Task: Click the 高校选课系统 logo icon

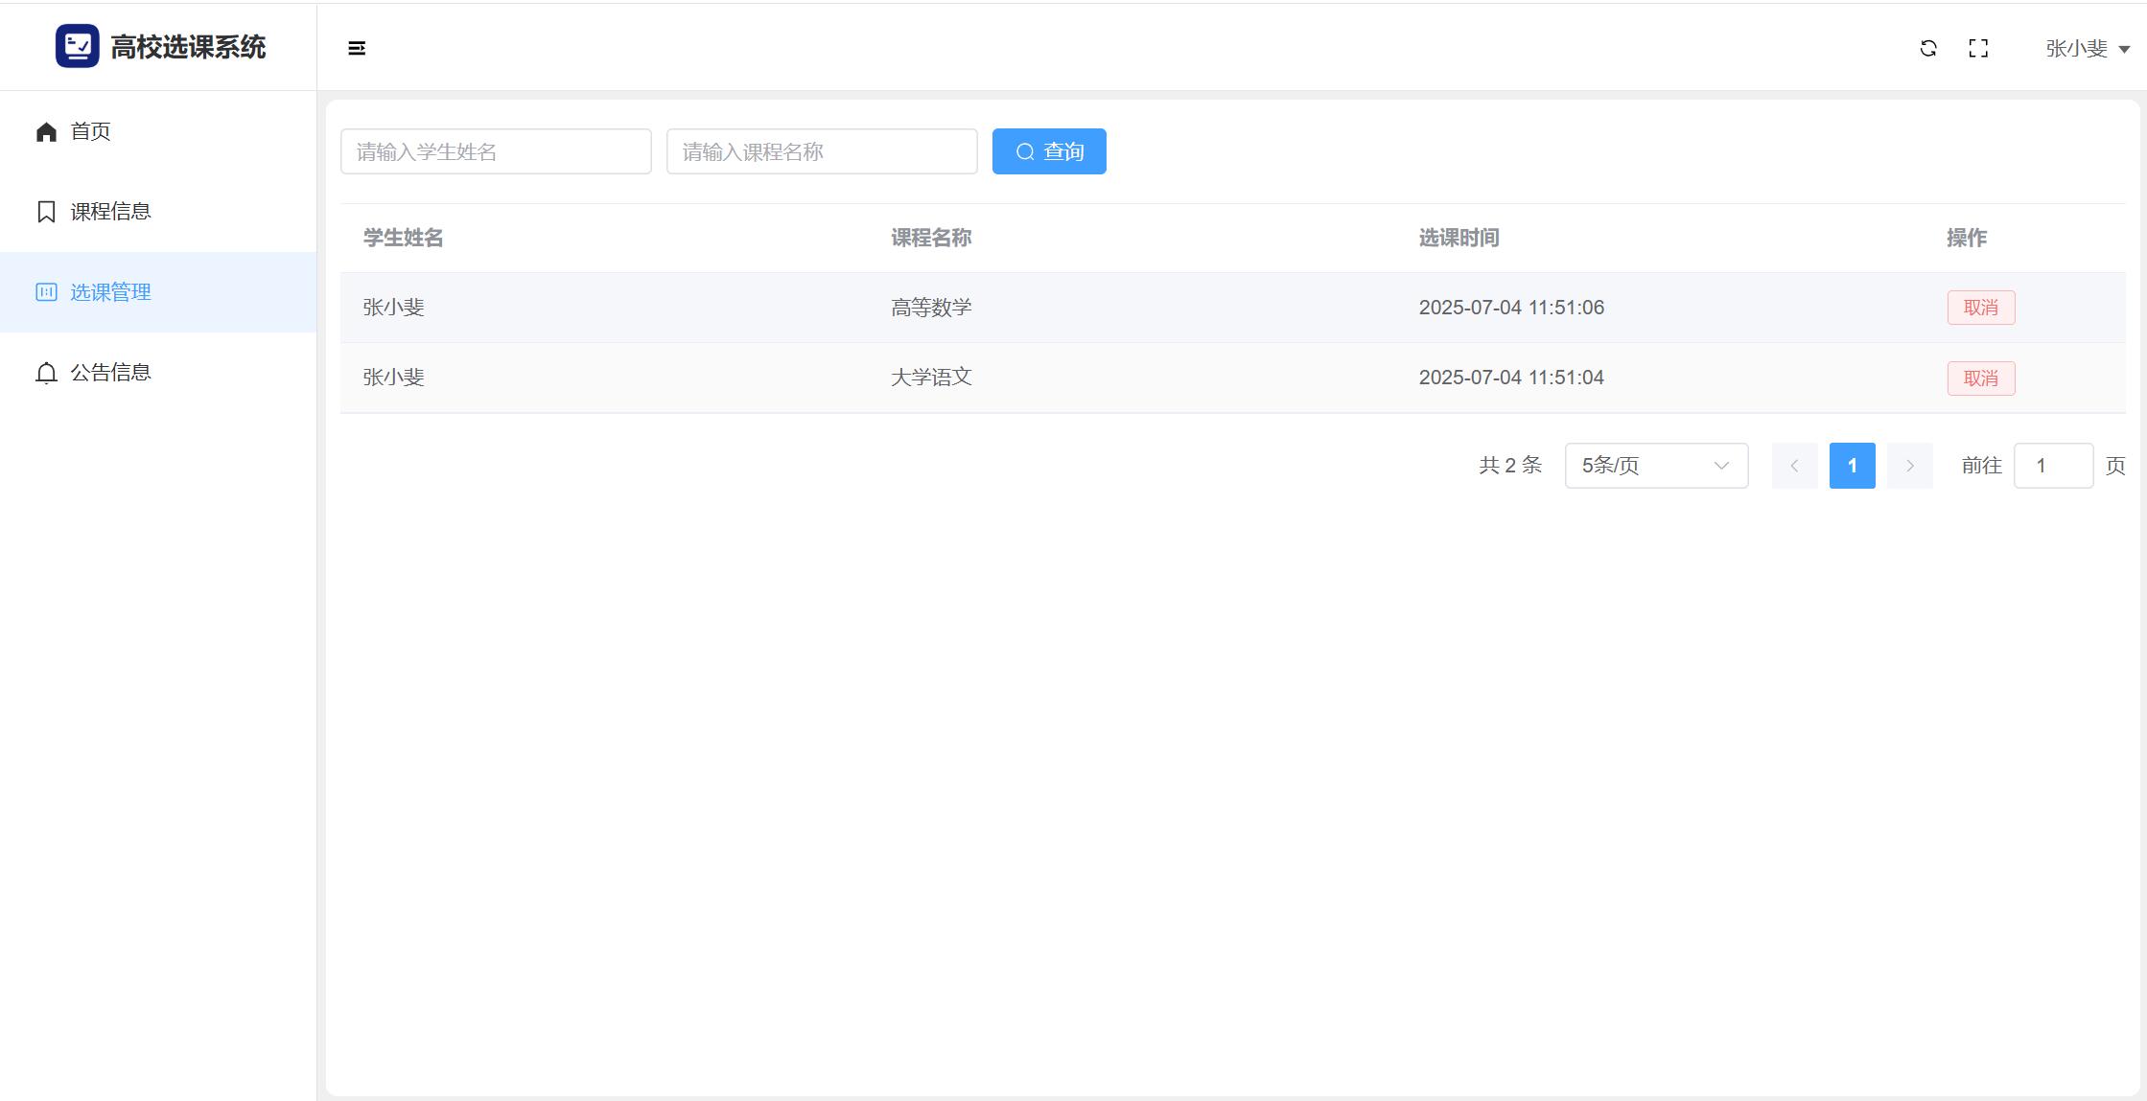Action: 77,46
